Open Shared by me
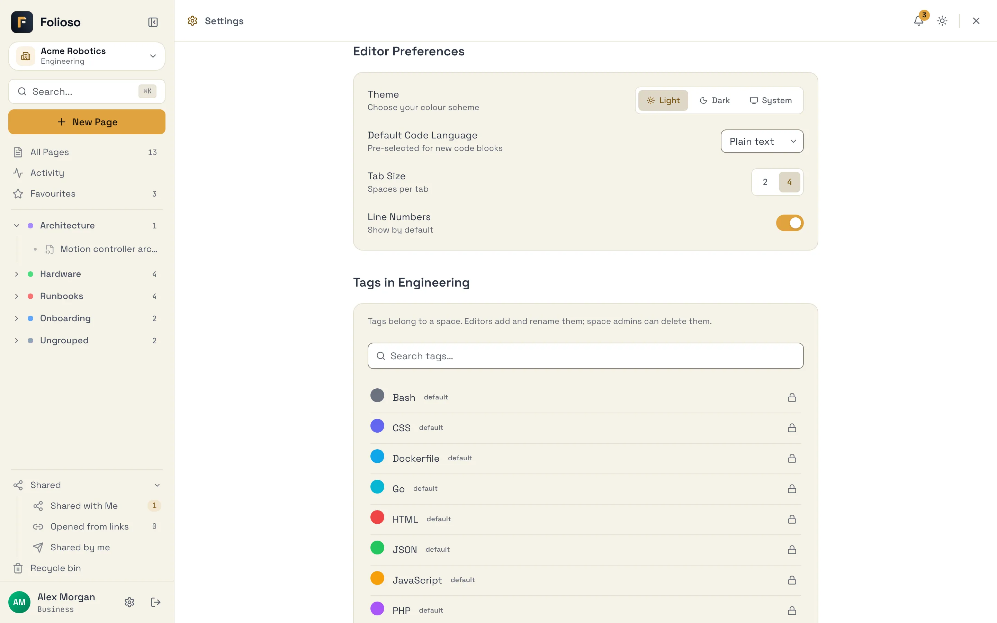The height and width of the screenshot is (623, 997). point(97,547)
